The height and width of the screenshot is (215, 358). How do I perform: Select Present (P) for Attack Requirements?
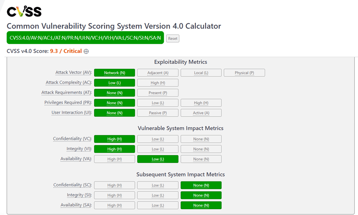[x=158, y=93]
